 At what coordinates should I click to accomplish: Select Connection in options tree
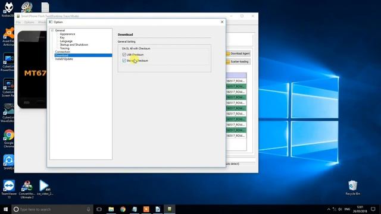63,52
